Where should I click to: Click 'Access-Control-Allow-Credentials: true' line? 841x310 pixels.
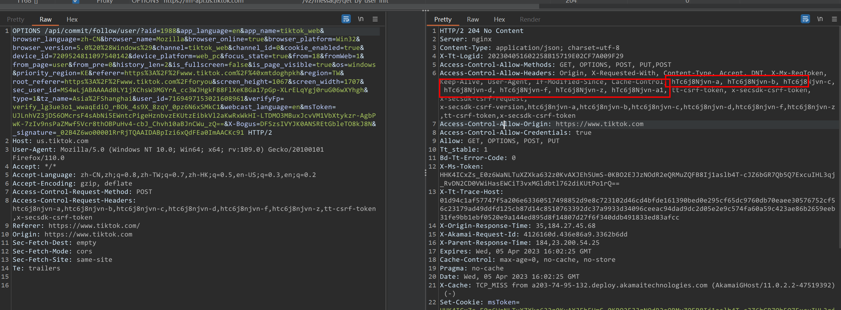(x=516, y=132)
